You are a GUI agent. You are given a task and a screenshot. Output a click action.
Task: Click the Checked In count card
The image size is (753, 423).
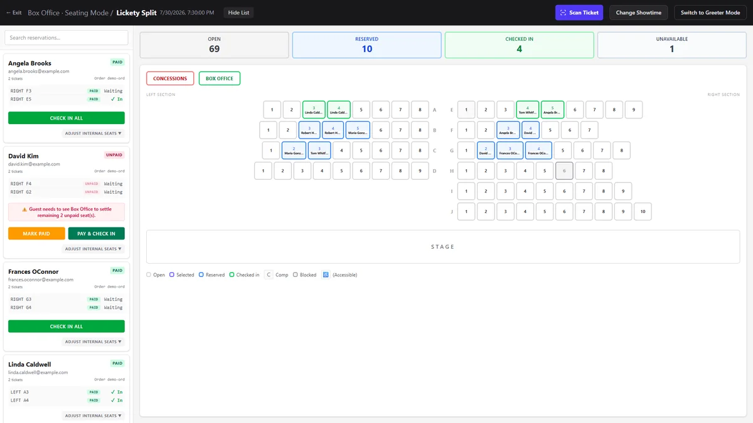click(x=520, y=45)
